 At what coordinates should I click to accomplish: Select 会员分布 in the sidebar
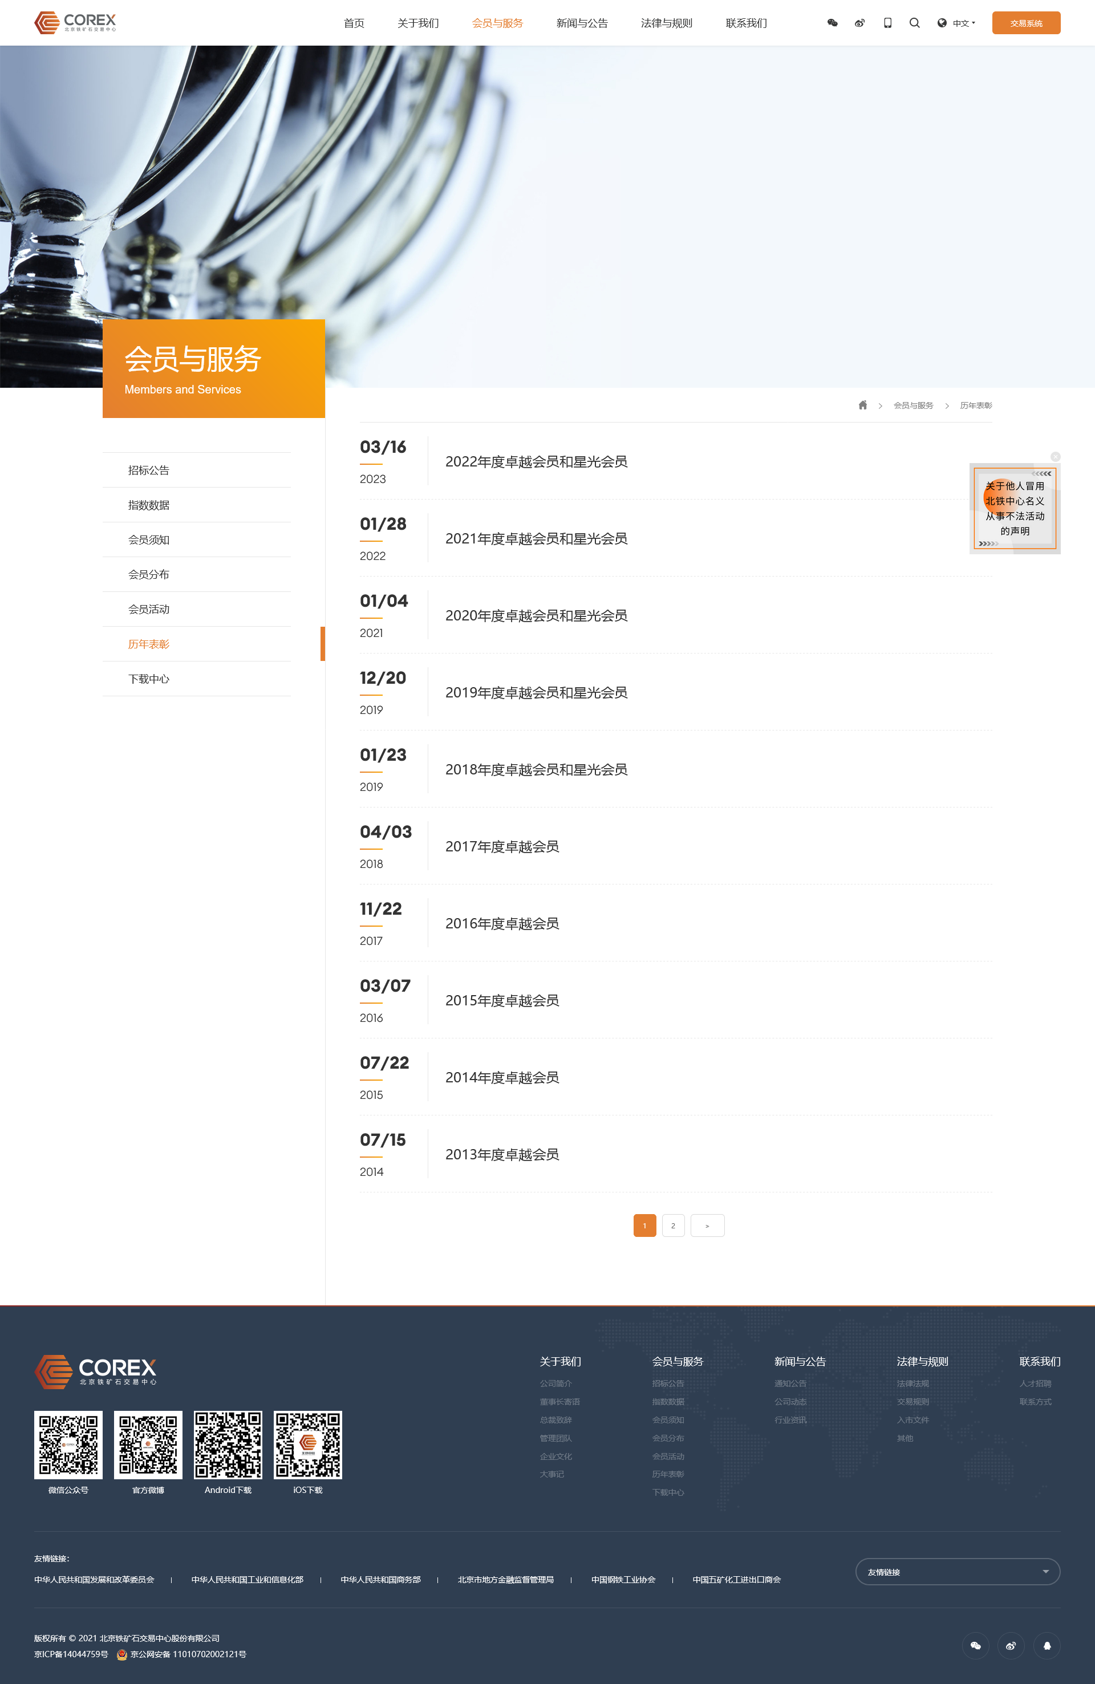click(x=149, y=574)
